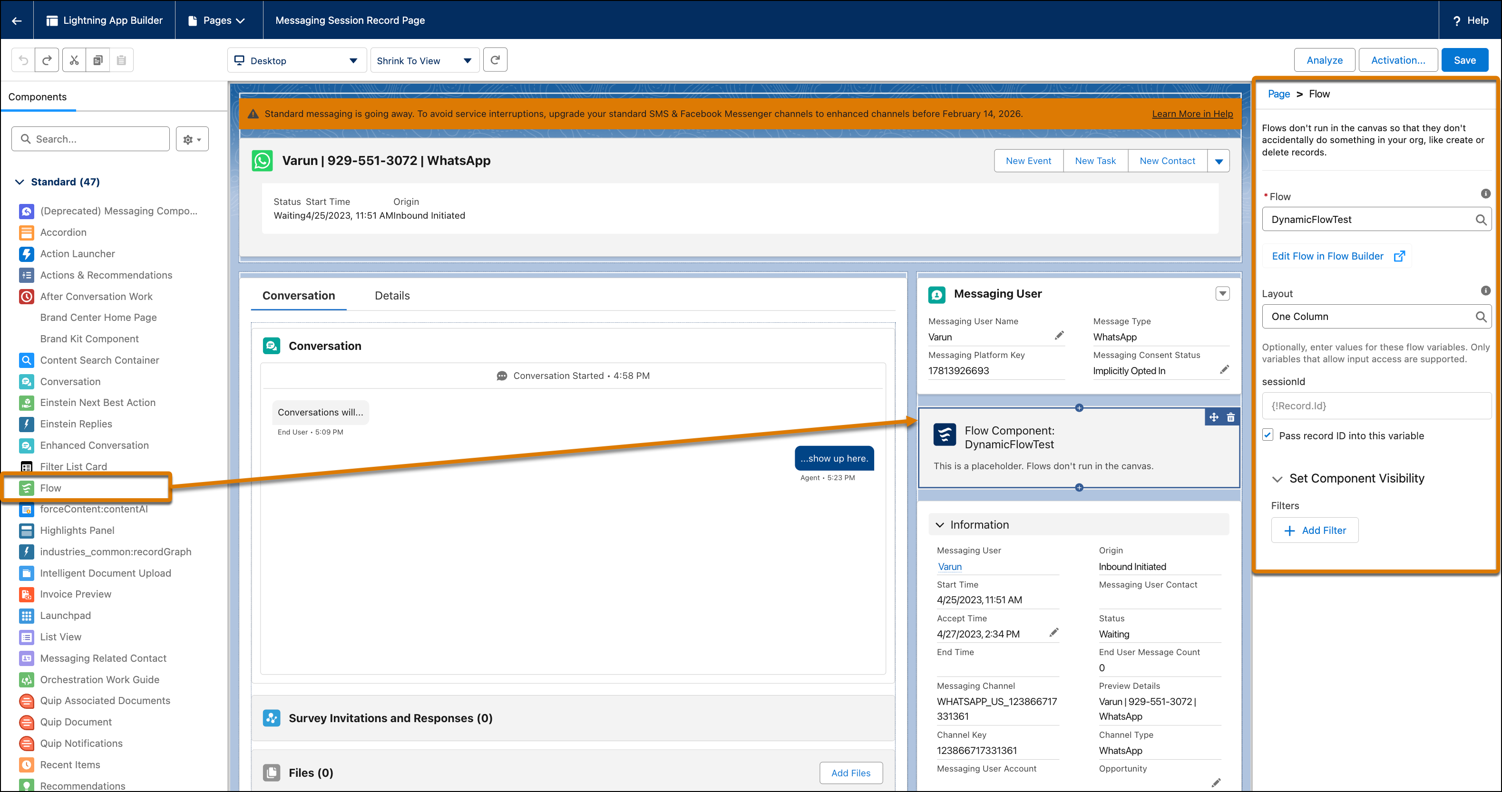Refresh the canvas view

point(495,60)
